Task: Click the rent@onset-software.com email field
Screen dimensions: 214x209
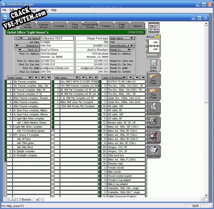Action: [x=92, y=68]
